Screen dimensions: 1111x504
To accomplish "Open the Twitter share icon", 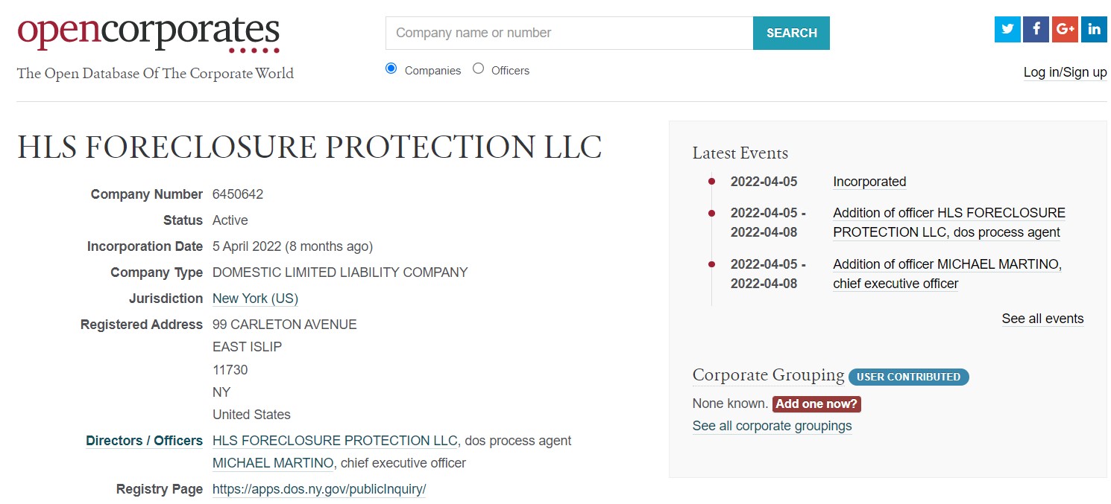I will pyautogui.click(x=1007, y=29).
